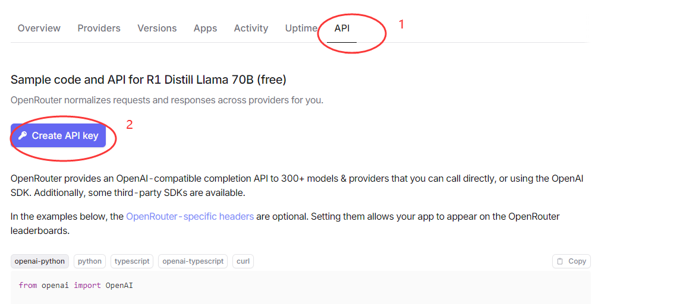Select the API tab
Screen dimensions: 680x304
(342, 28)
